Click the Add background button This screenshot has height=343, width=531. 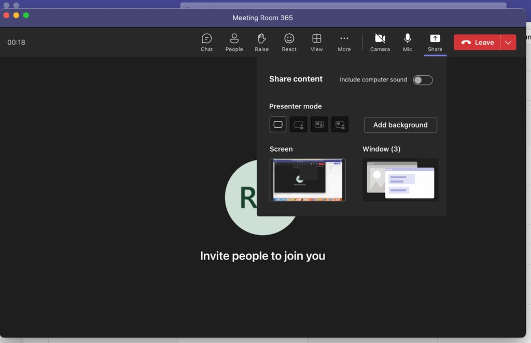(x=400, y=125)
